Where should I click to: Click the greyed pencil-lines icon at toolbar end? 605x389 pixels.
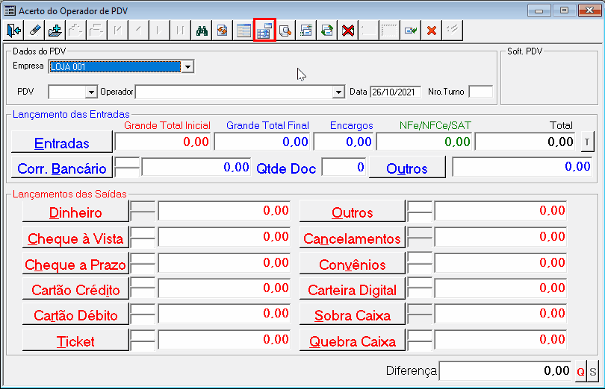[x=452, y=30]
